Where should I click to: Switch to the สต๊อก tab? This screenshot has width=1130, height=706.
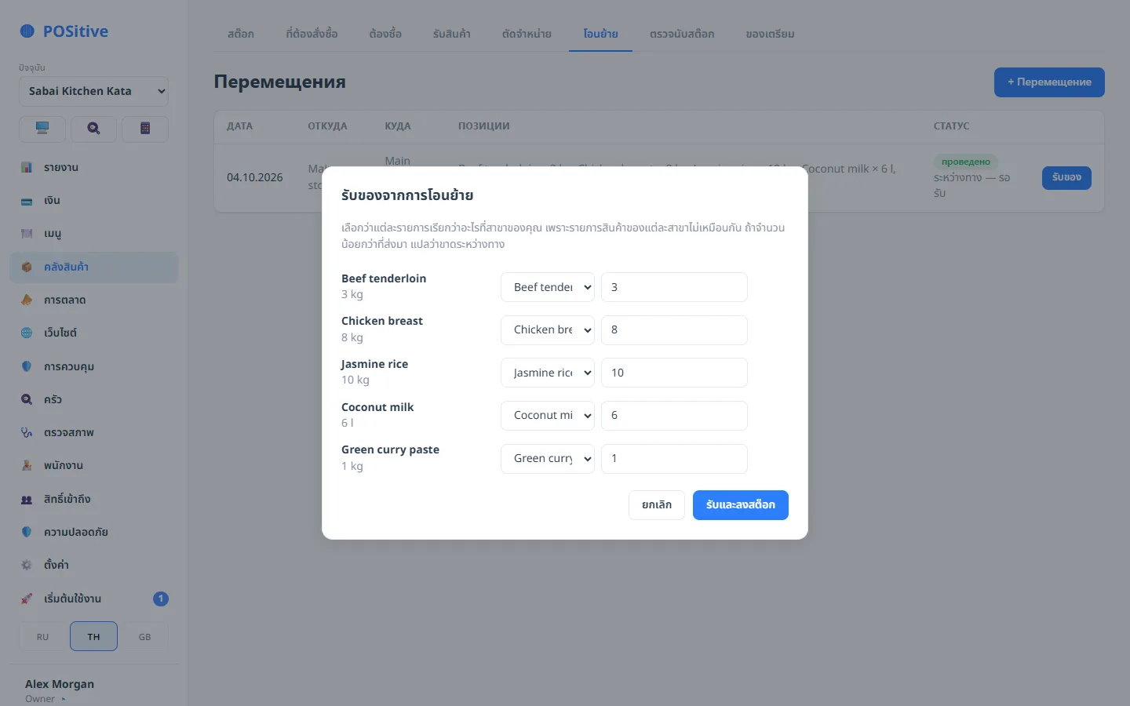[241, 35]
